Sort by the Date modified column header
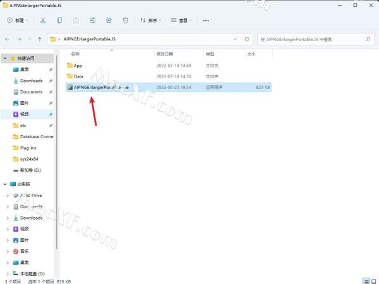Screen dimensions: 379x284 165,54
